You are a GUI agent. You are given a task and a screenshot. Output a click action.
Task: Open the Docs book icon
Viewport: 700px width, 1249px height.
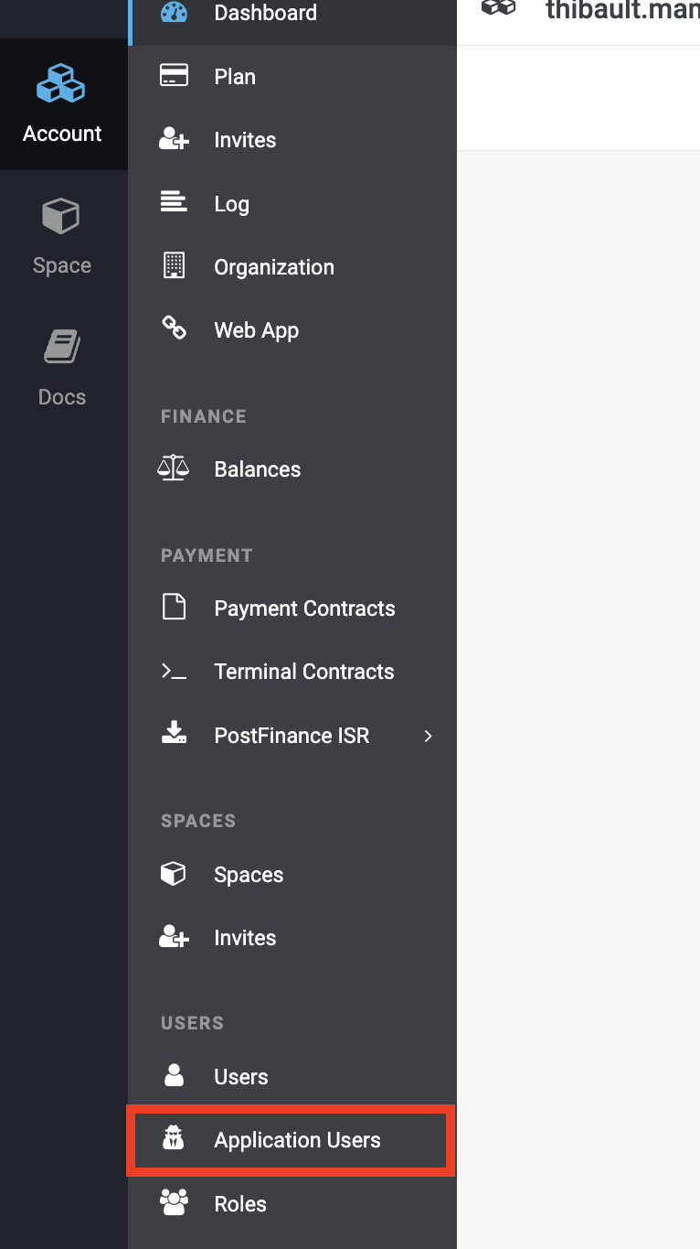(x=61, y=348)
